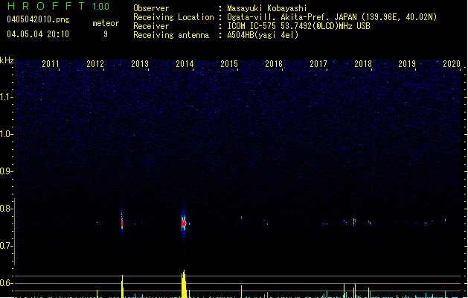The image size is (468, 298).
Task: Click the small echo just after 2015
Action: click(242, 218)
